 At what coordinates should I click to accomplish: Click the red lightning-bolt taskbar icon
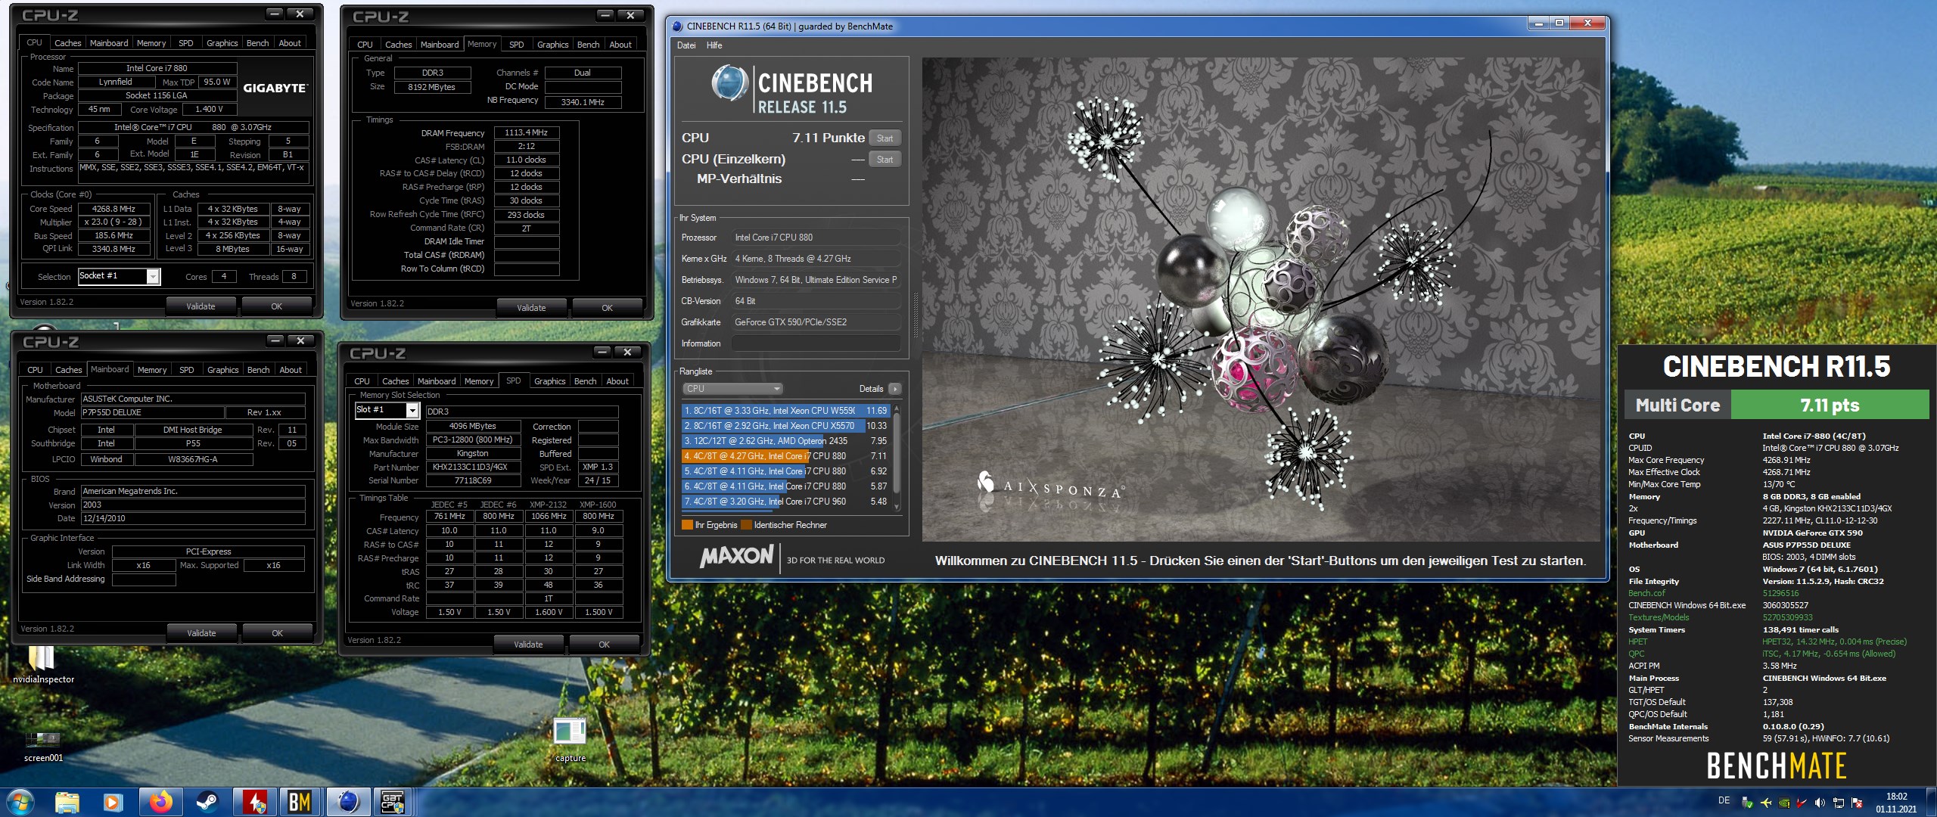click(255, 802)
